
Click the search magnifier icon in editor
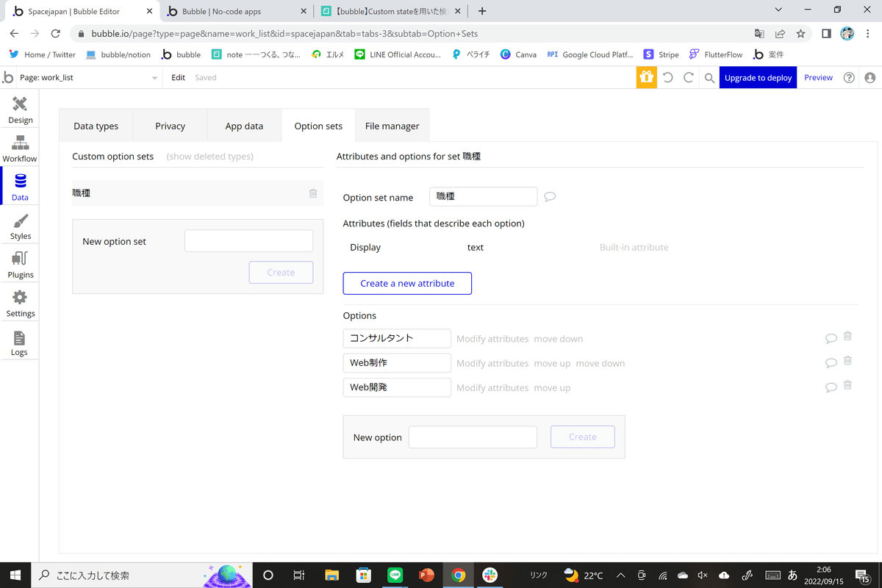point(709,77)
